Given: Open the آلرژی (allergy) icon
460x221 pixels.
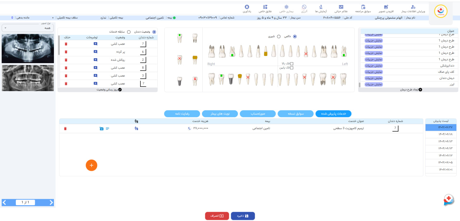Looking at the screenshot, I should (305, 7).
